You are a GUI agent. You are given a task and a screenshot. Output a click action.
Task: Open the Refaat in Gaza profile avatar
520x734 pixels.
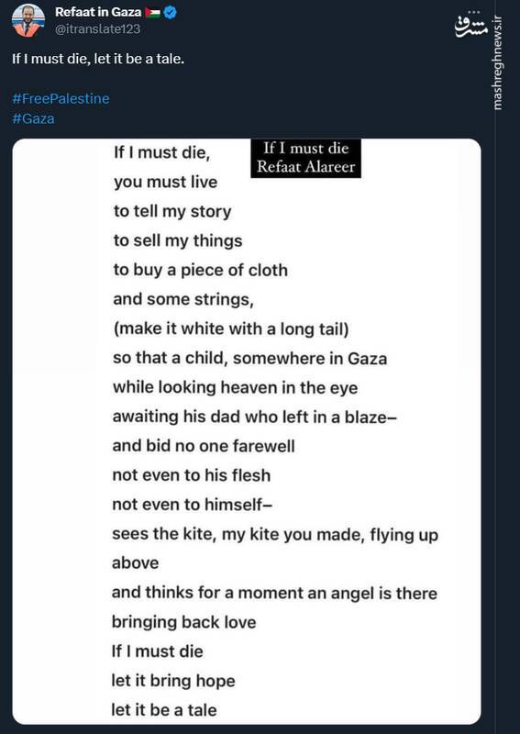pyautogui.click(x=28, y=20)
